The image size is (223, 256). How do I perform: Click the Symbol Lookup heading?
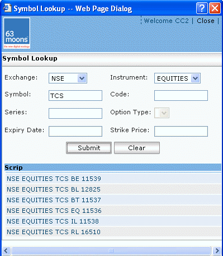[30, 58]
